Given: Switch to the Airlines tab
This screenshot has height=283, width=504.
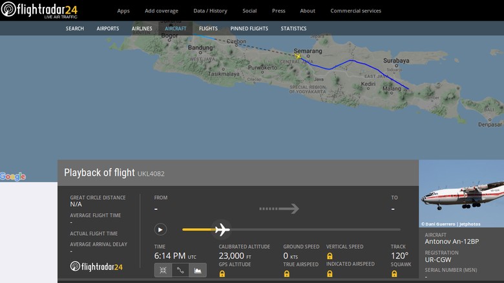Looking at the screenshot, I should coord(142,28).
